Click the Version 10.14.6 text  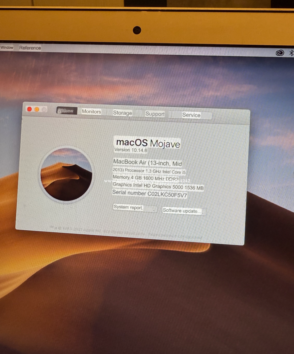click(131, 150)
